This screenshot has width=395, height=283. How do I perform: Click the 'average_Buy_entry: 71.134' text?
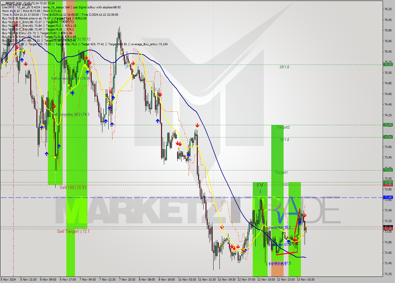149,44
